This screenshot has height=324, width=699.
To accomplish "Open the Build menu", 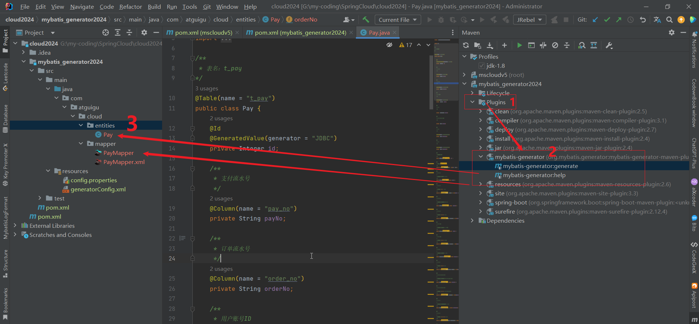I will point(154,7).
